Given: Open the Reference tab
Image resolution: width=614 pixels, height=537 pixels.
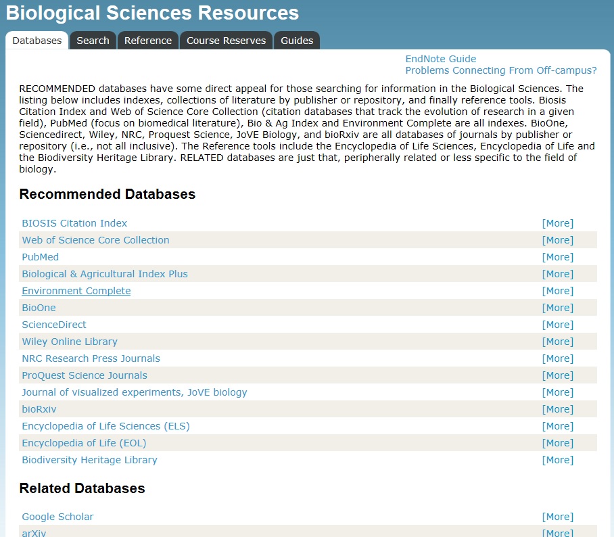Looking at the screenshot, I should point(148,41).
